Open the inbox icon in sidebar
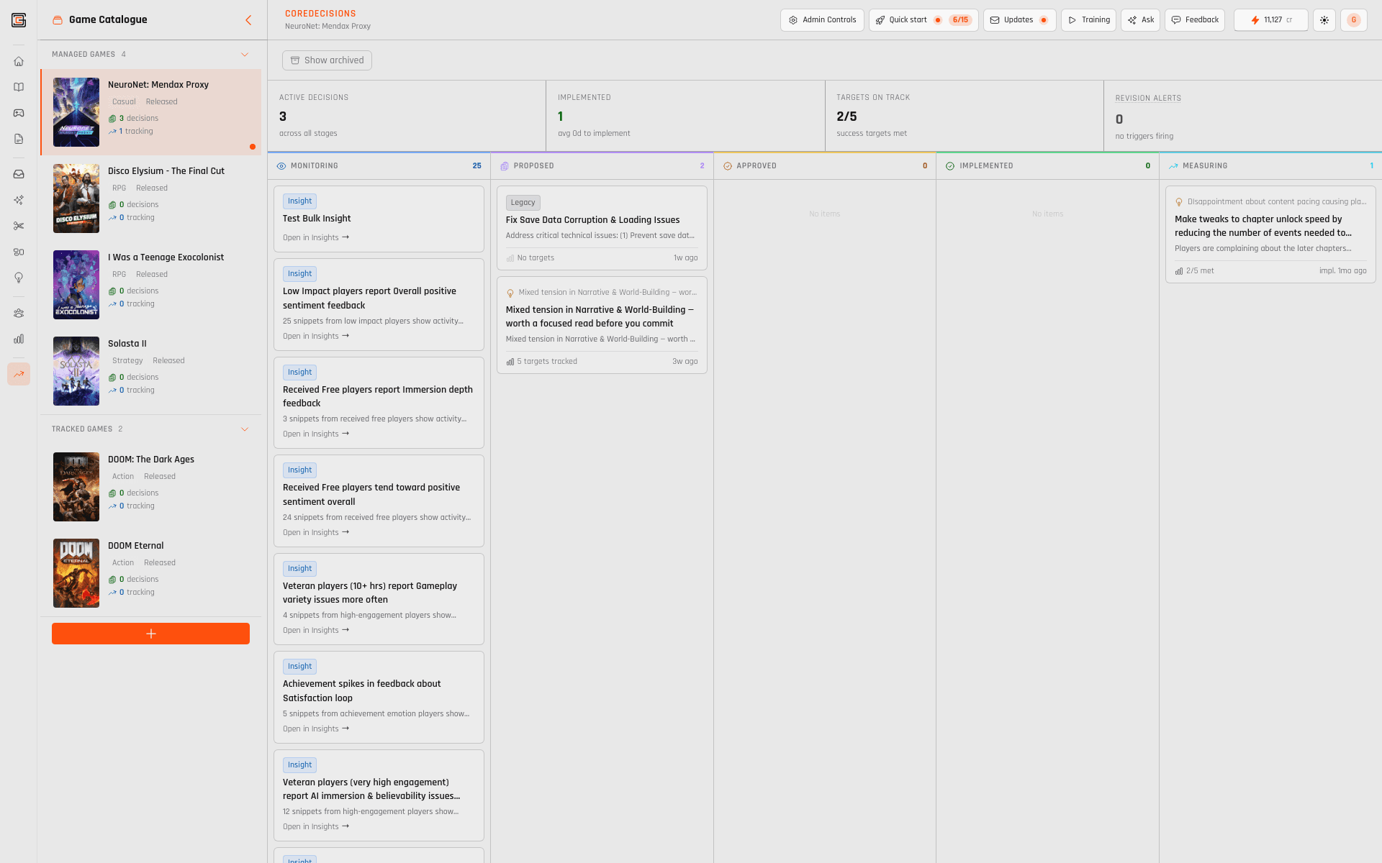The height and width of the screenshot is (863, 1382). pyautogui.click(x=19, y=174)
